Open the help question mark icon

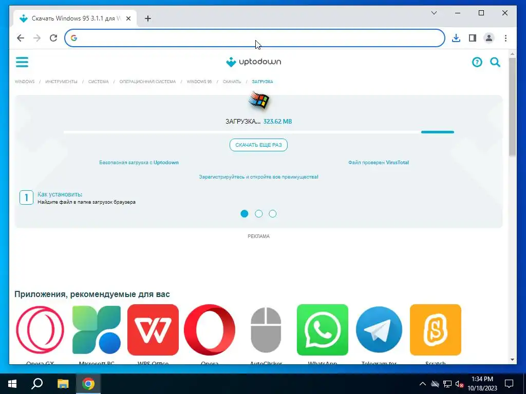[477, 62]
